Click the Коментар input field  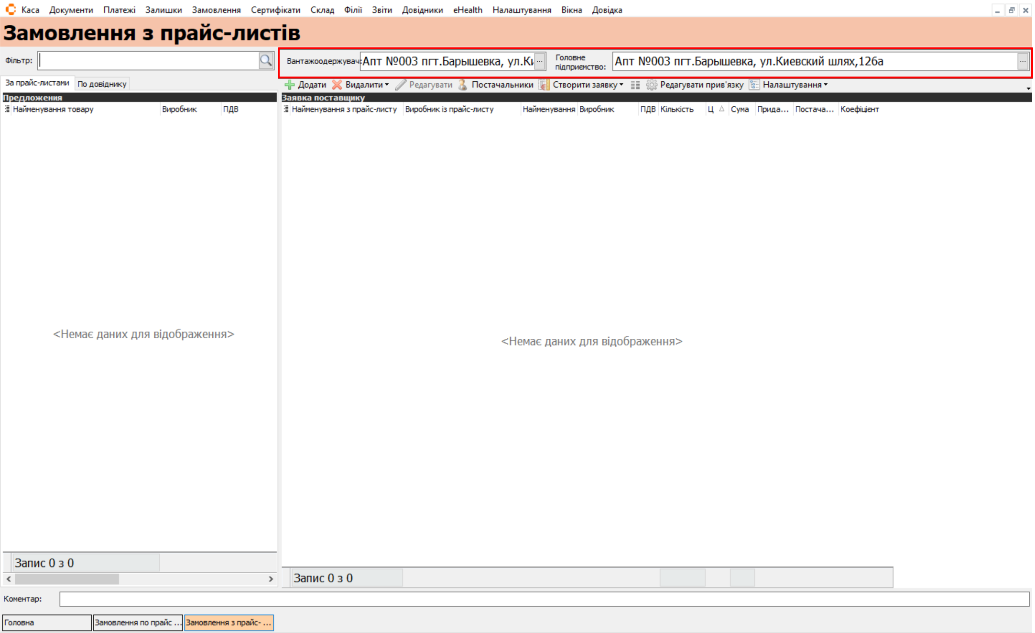(544, 599)
